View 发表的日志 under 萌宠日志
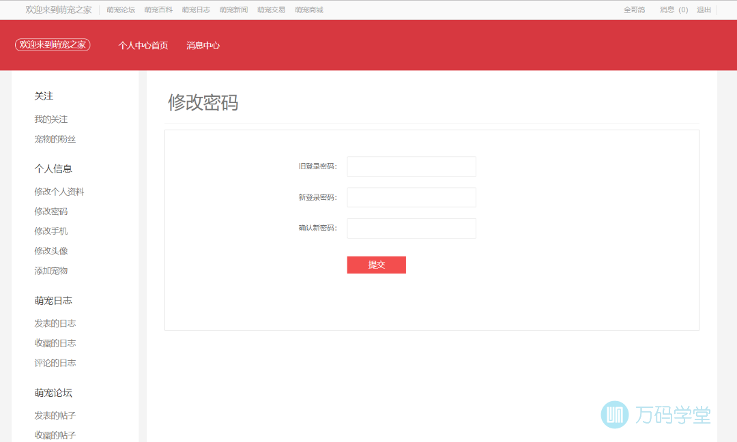 tap(55, 323)
